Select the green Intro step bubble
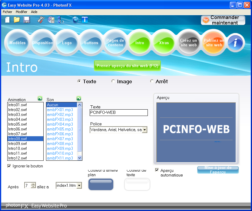This screenshot has height=211, width=252. click(x=140, y=43)
